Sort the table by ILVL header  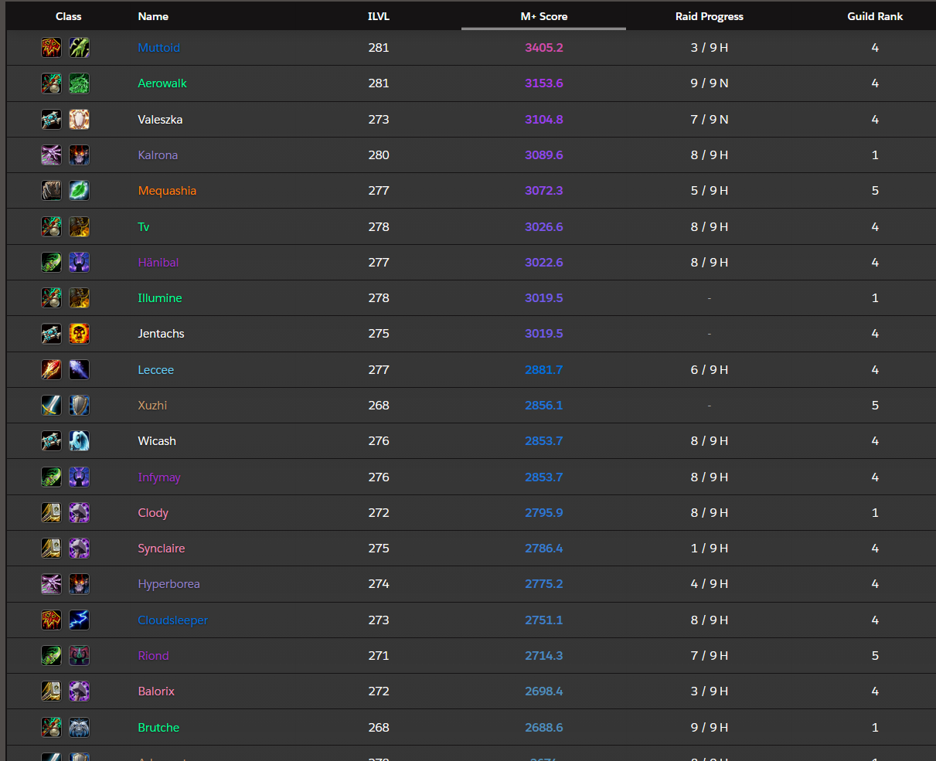click(379, 16)
